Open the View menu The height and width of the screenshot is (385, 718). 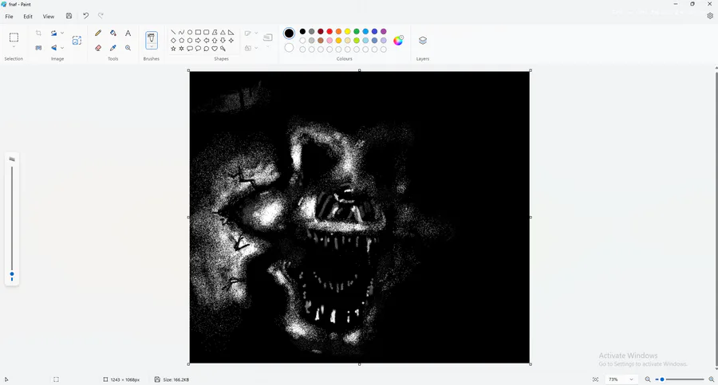[x=49, y=17]
